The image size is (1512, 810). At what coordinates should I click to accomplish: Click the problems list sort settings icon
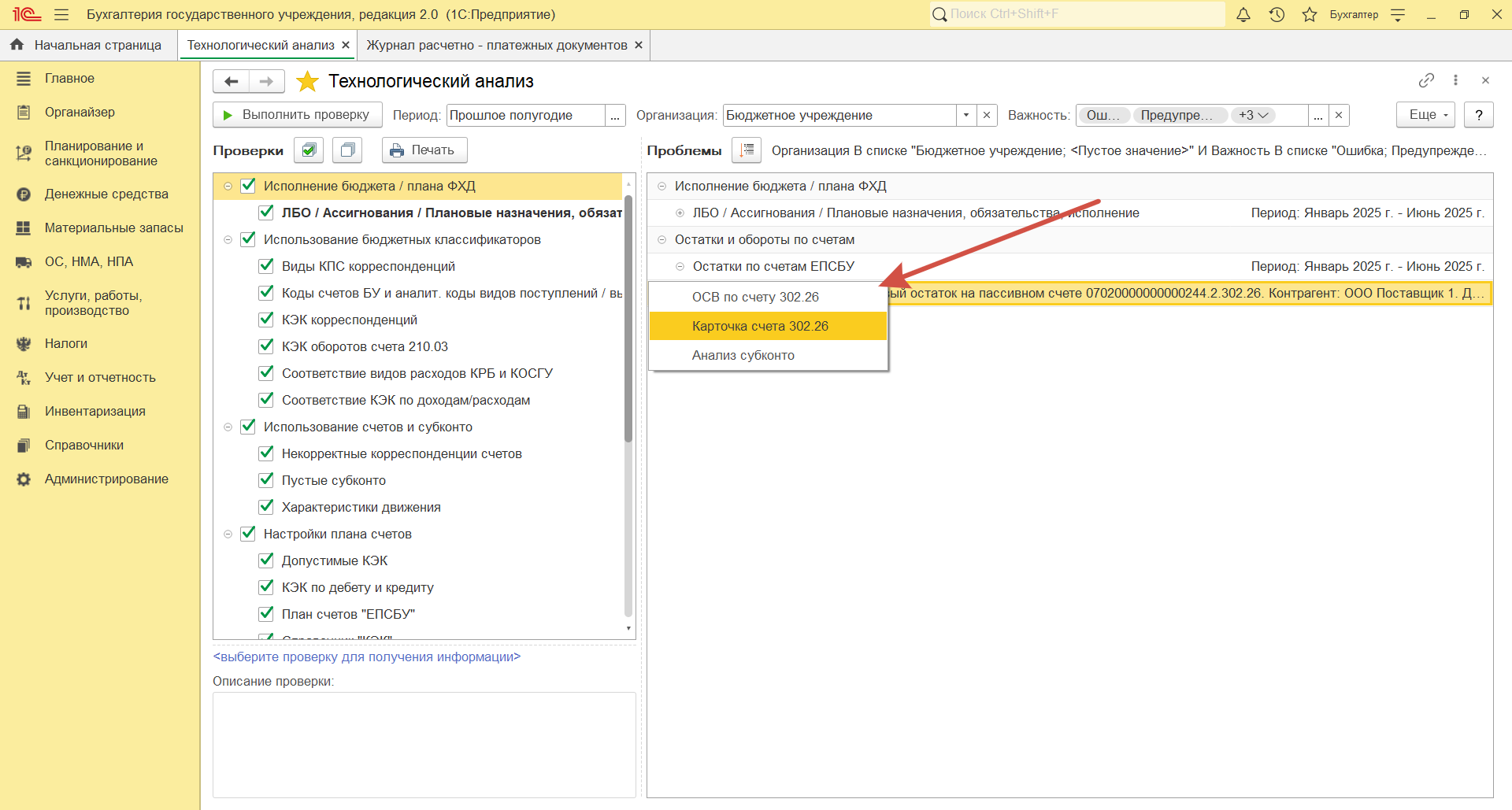point(746,150)
